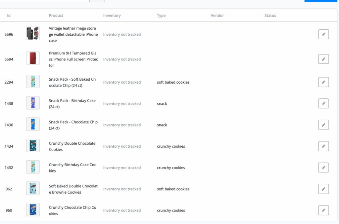
Task: Click the Type column header
Action: pyautogui.click(x=161, y=16)
